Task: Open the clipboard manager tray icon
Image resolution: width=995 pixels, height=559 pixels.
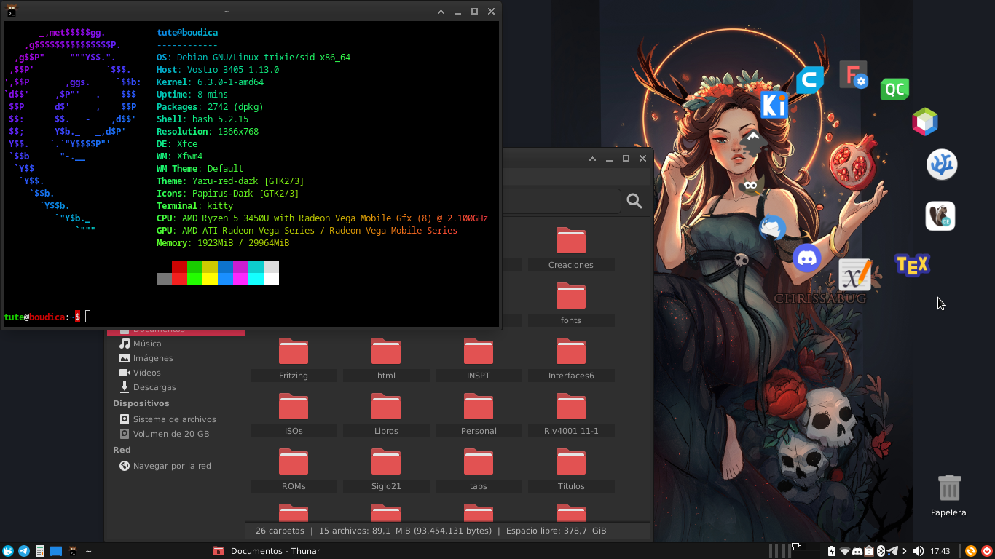Action: point(869,551)
